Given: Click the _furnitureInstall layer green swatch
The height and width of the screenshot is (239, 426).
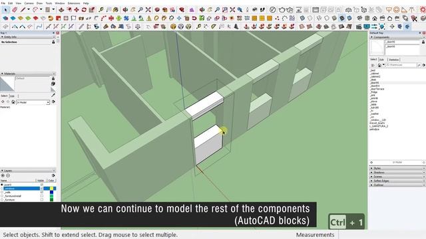Looking at the screenshot, I should [52, 196].
